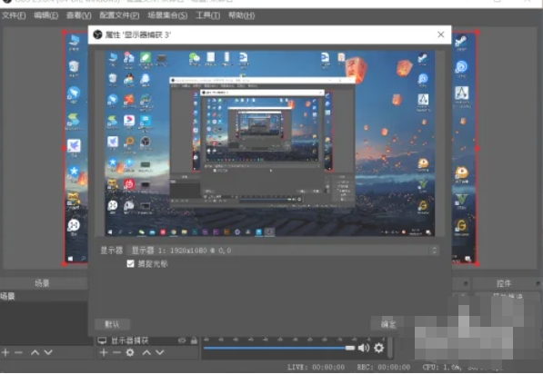Screen dimensions: 543x374
Task: Open the 编辑(E) menu
Action: (46, 15)
